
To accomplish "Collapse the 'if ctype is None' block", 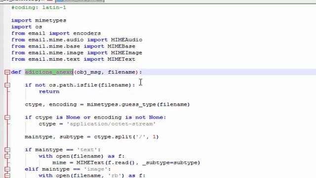I will pos(7,118).
